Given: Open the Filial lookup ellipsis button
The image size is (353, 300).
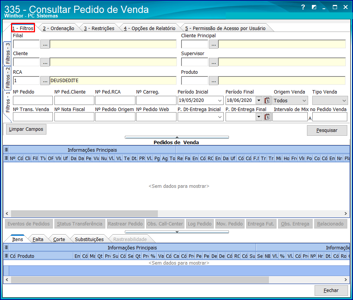Looking at the screenshot, I should [45, 44].
